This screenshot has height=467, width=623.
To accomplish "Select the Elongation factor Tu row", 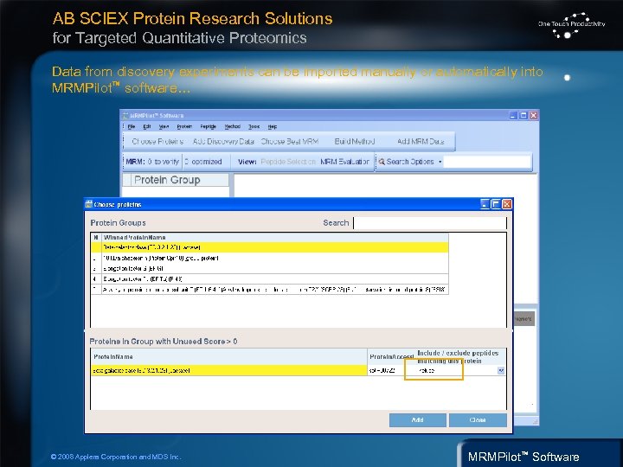I will coord(270,278).
